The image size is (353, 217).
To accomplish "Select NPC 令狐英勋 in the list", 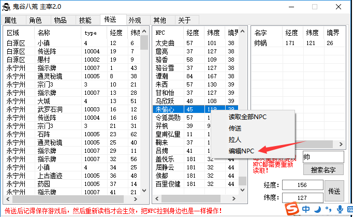I will (x=182, y=118).
